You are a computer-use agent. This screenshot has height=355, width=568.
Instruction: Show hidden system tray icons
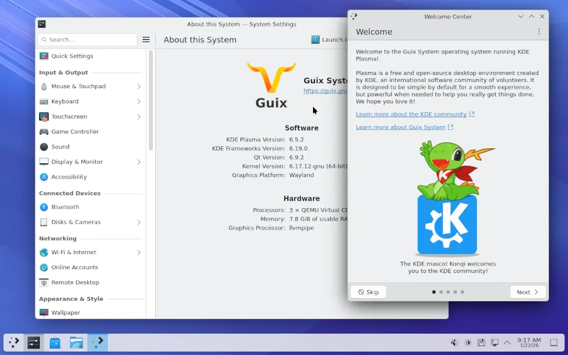click(x=506, y=343)
